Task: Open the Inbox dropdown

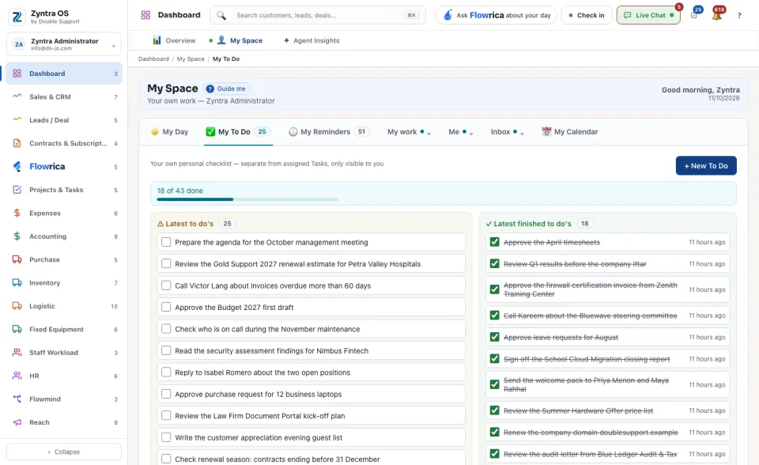Action: tap(508, 132)
